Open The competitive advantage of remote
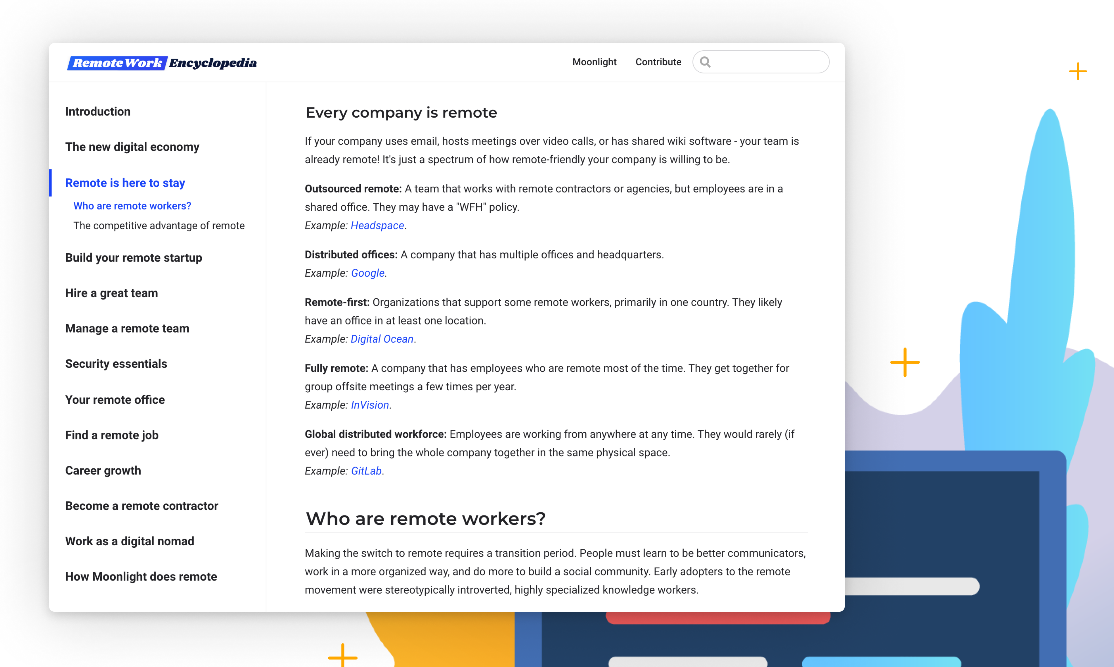The height and width of the screenshot is (667, 1114). tap(159, 226)
